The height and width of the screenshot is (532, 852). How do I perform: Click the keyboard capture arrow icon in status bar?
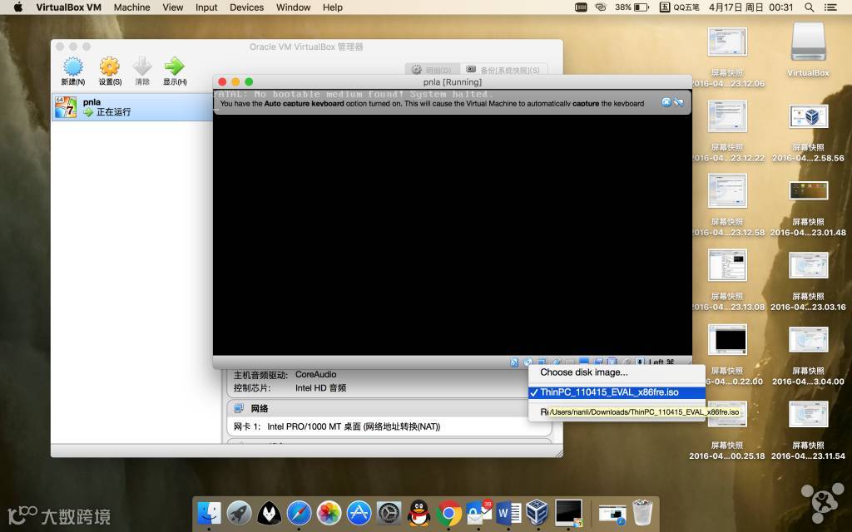pos(640,362)
